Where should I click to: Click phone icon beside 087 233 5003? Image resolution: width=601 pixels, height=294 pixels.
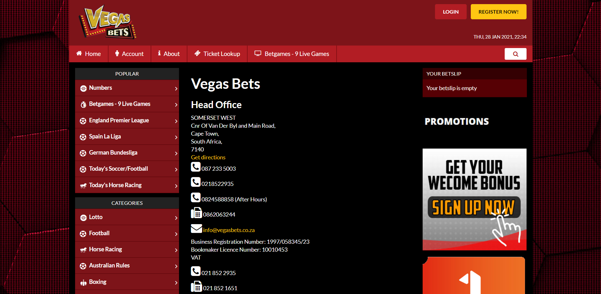(x=196, y=167)
